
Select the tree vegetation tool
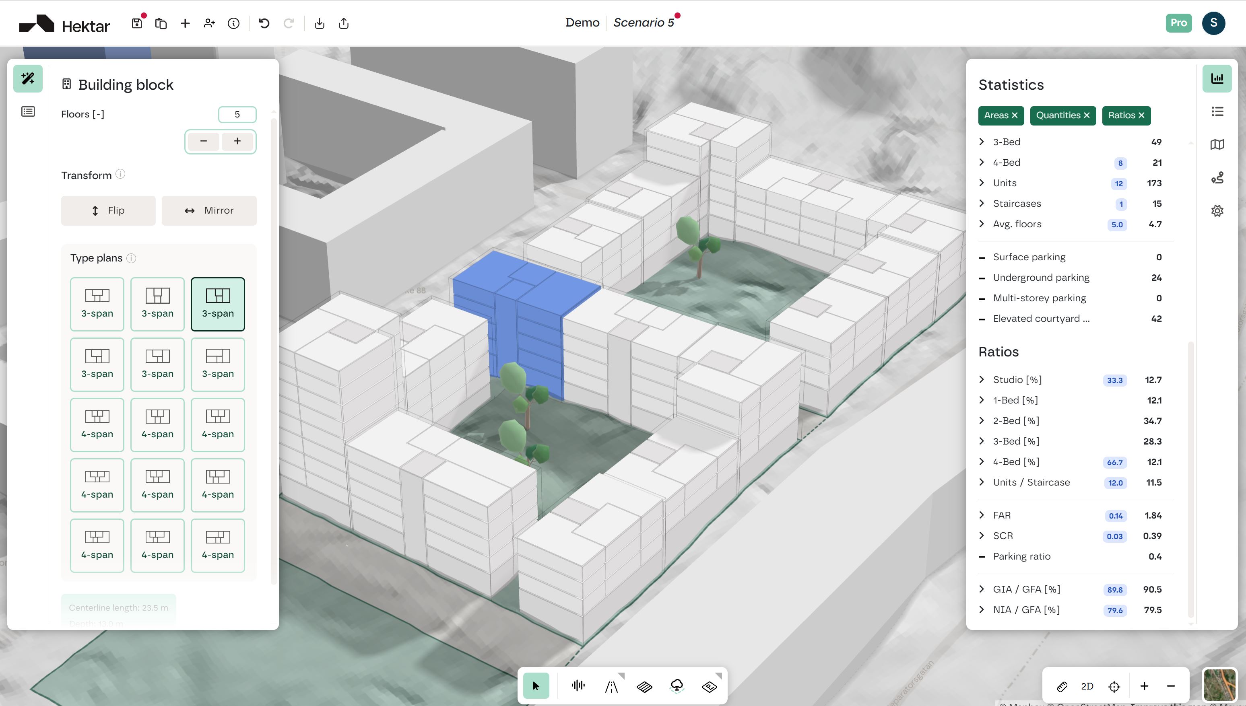677,685
